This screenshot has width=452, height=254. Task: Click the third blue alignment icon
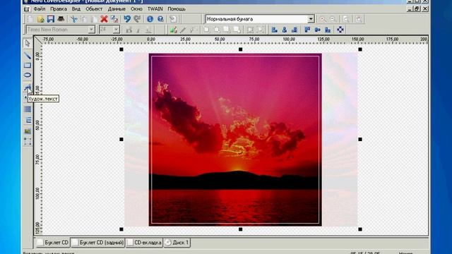(x=295, y=30)
